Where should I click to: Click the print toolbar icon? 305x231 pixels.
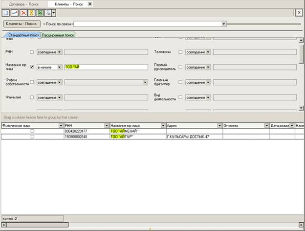point(48,12)
